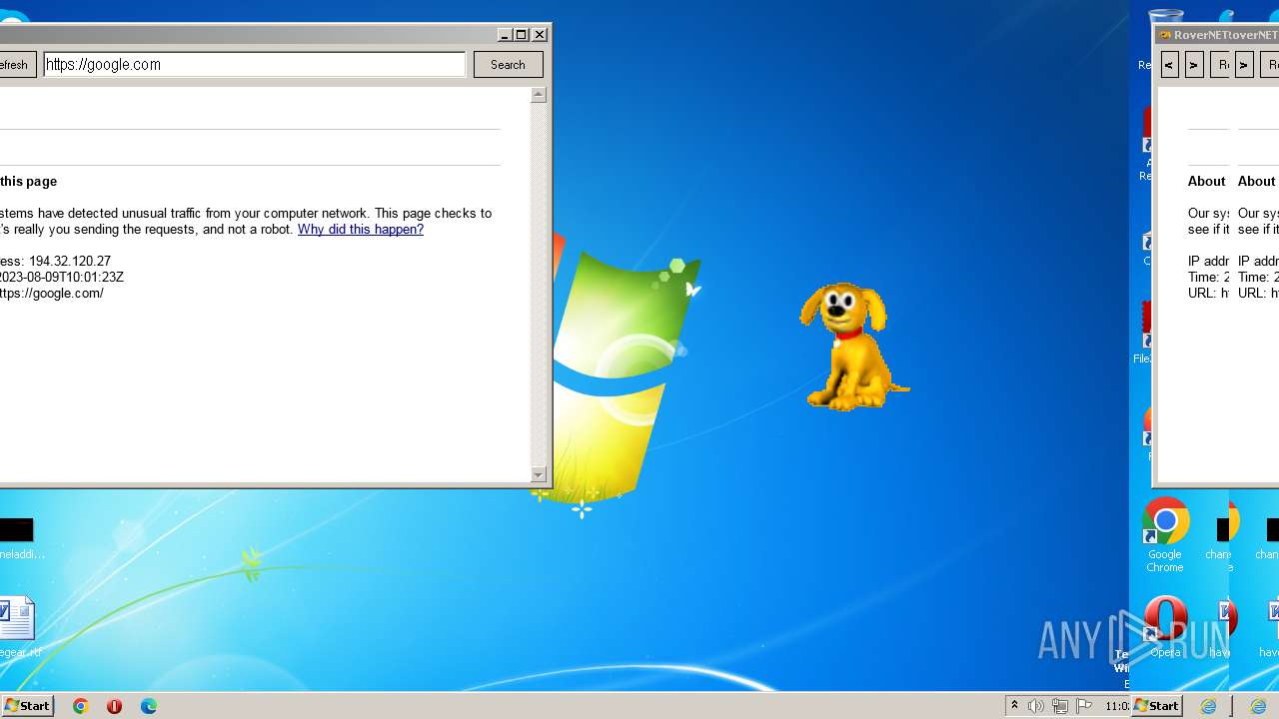The width and height of the screenshot is (1279, 719).
Task: Click Internet Explorer icon beside second Start button
Action: (x=1208, y=706)
